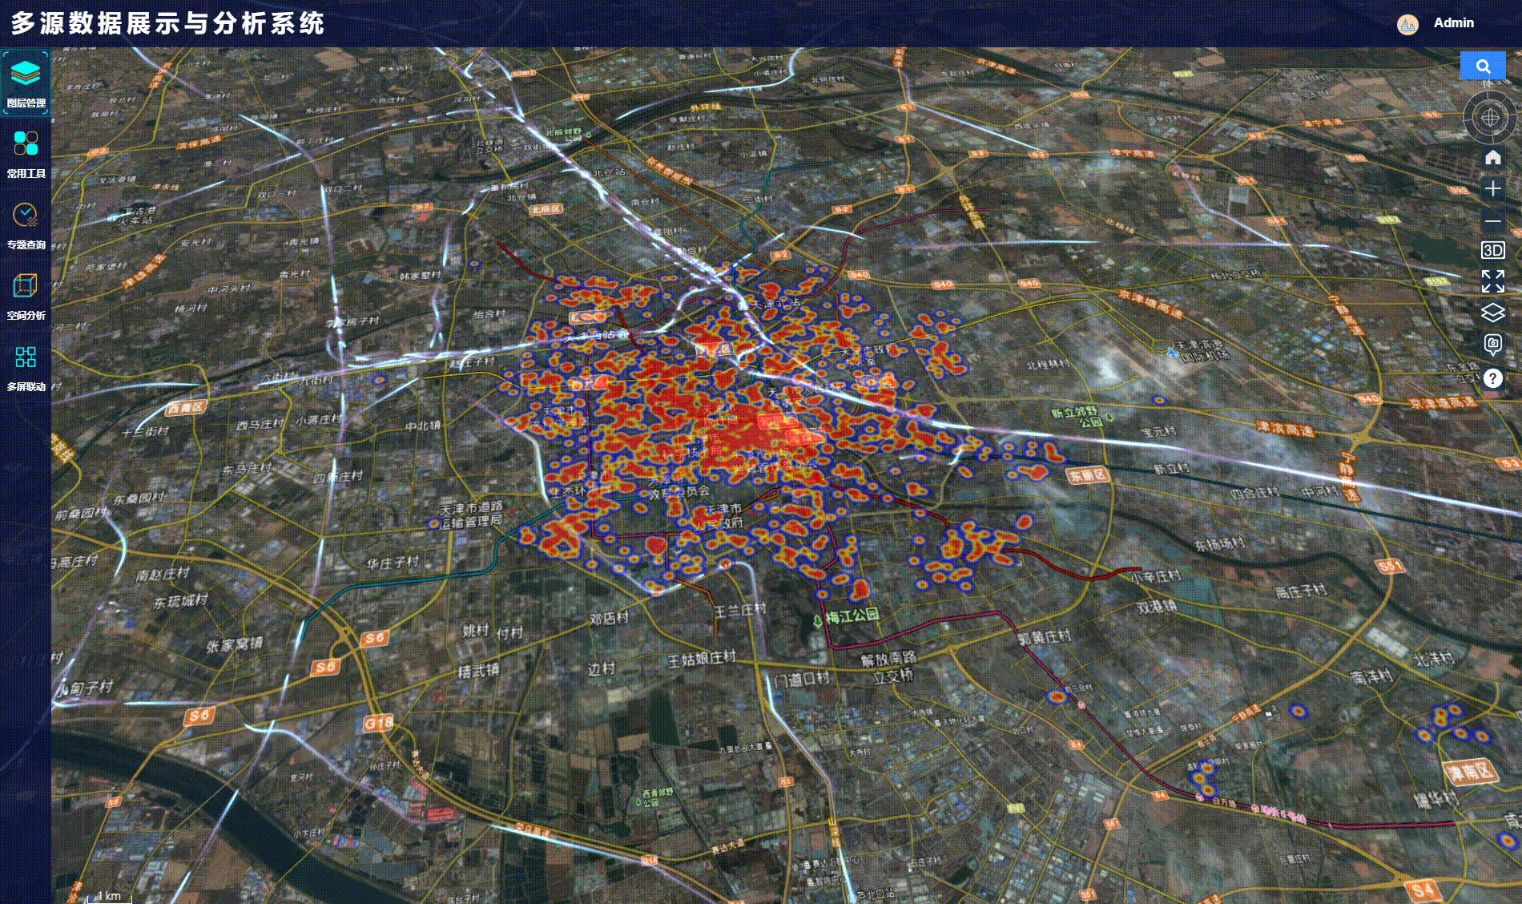Select the 专题查询 thematic query tool
1522x904 pixels.
pos(26,224)
